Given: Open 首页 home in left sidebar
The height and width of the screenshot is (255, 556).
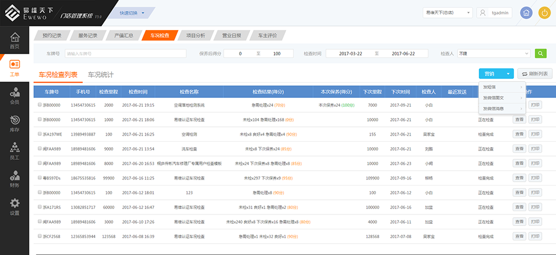Looking at the screenshot, I should [x=15, y=40].
